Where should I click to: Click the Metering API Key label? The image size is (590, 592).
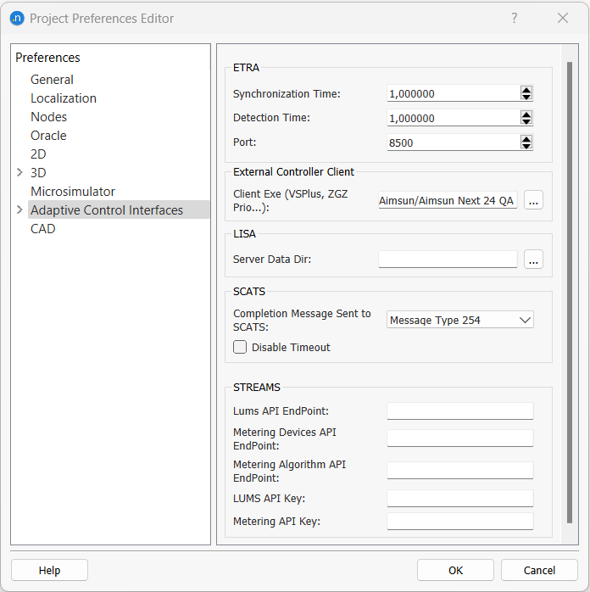[x=276, y=522]
